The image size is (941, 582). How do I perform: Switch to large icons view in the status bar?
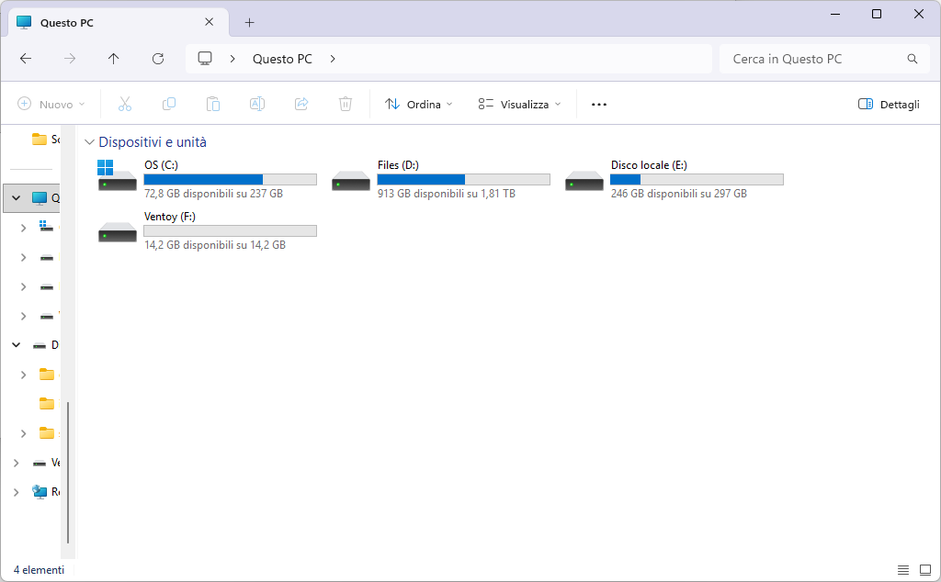pyautogui.click(x=925, y=570)
